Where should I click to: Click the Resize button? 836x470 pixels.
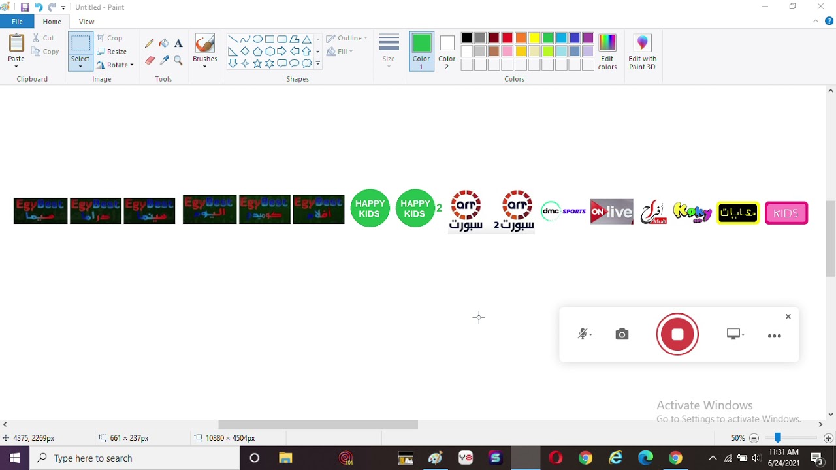pyautogui.click(x=112, y=52)
